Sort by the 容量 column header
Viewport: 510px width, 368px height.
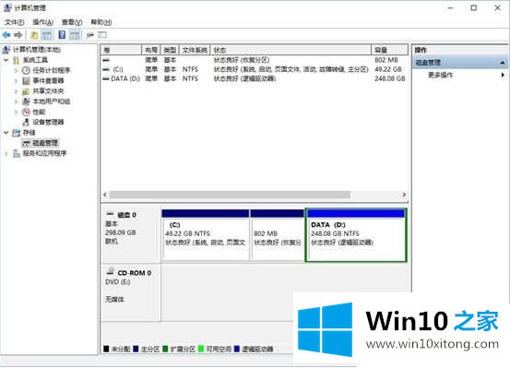coord(390,50)
